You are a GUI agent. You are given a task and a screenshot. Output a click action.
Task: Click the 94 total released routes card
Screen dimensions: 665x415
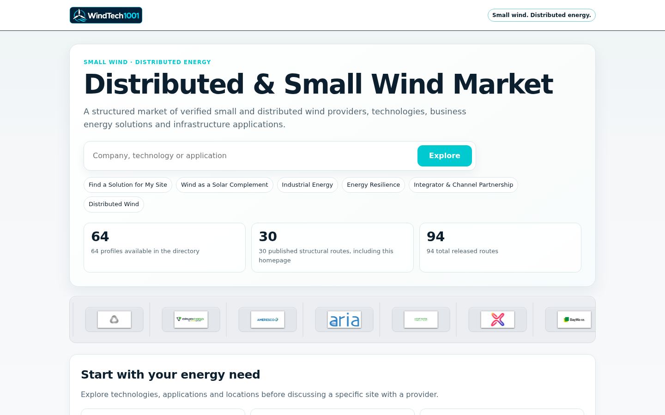pos(500,248)
